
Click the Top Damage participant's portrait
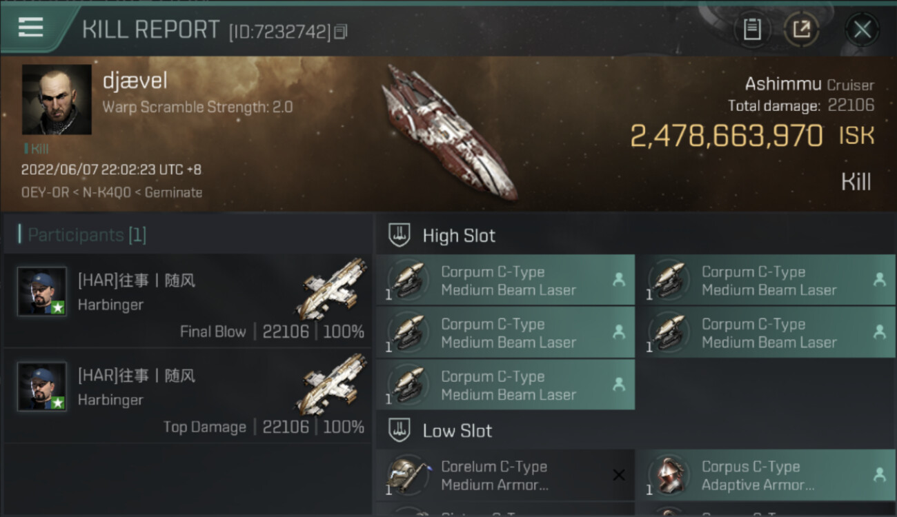(x=42, y=386)
